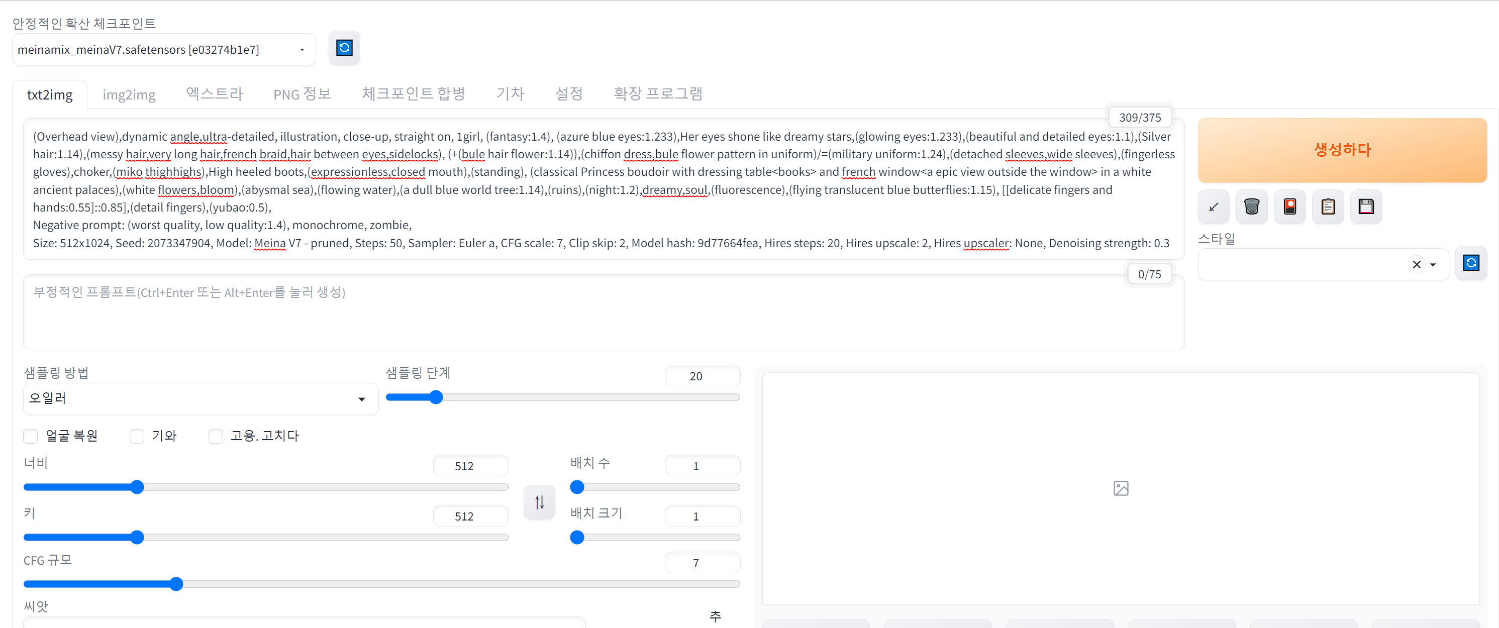
Task: Click the arrow icon to read generation parameters
Action: pyautogui.click(x=1213, y=206)
